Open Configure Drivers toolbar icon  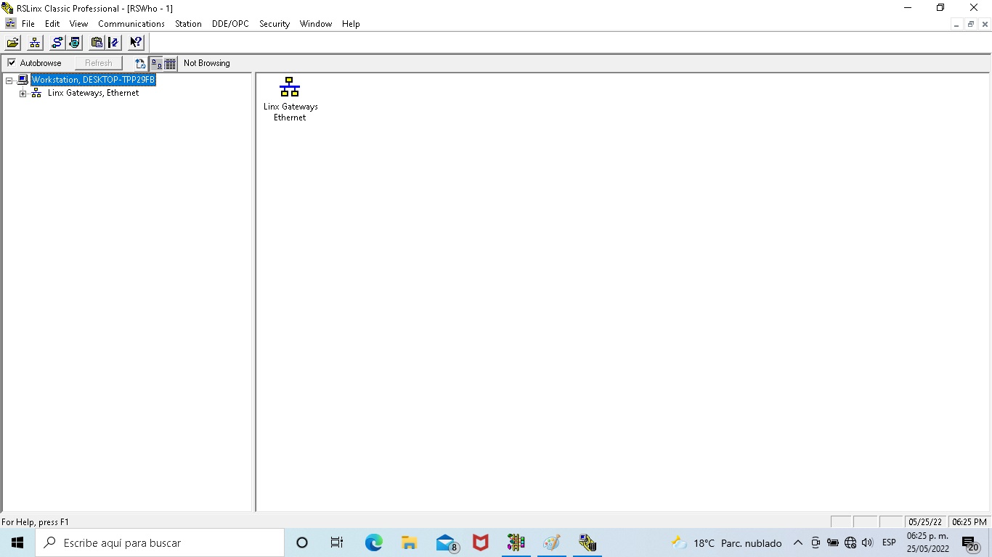57,43
